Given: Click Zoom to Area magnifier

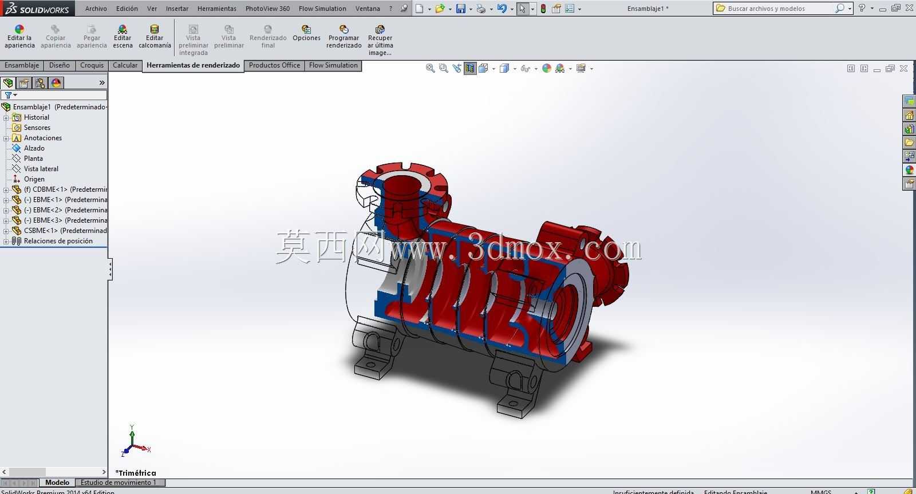Looking at the screenshot, I should tap(443, 68).
